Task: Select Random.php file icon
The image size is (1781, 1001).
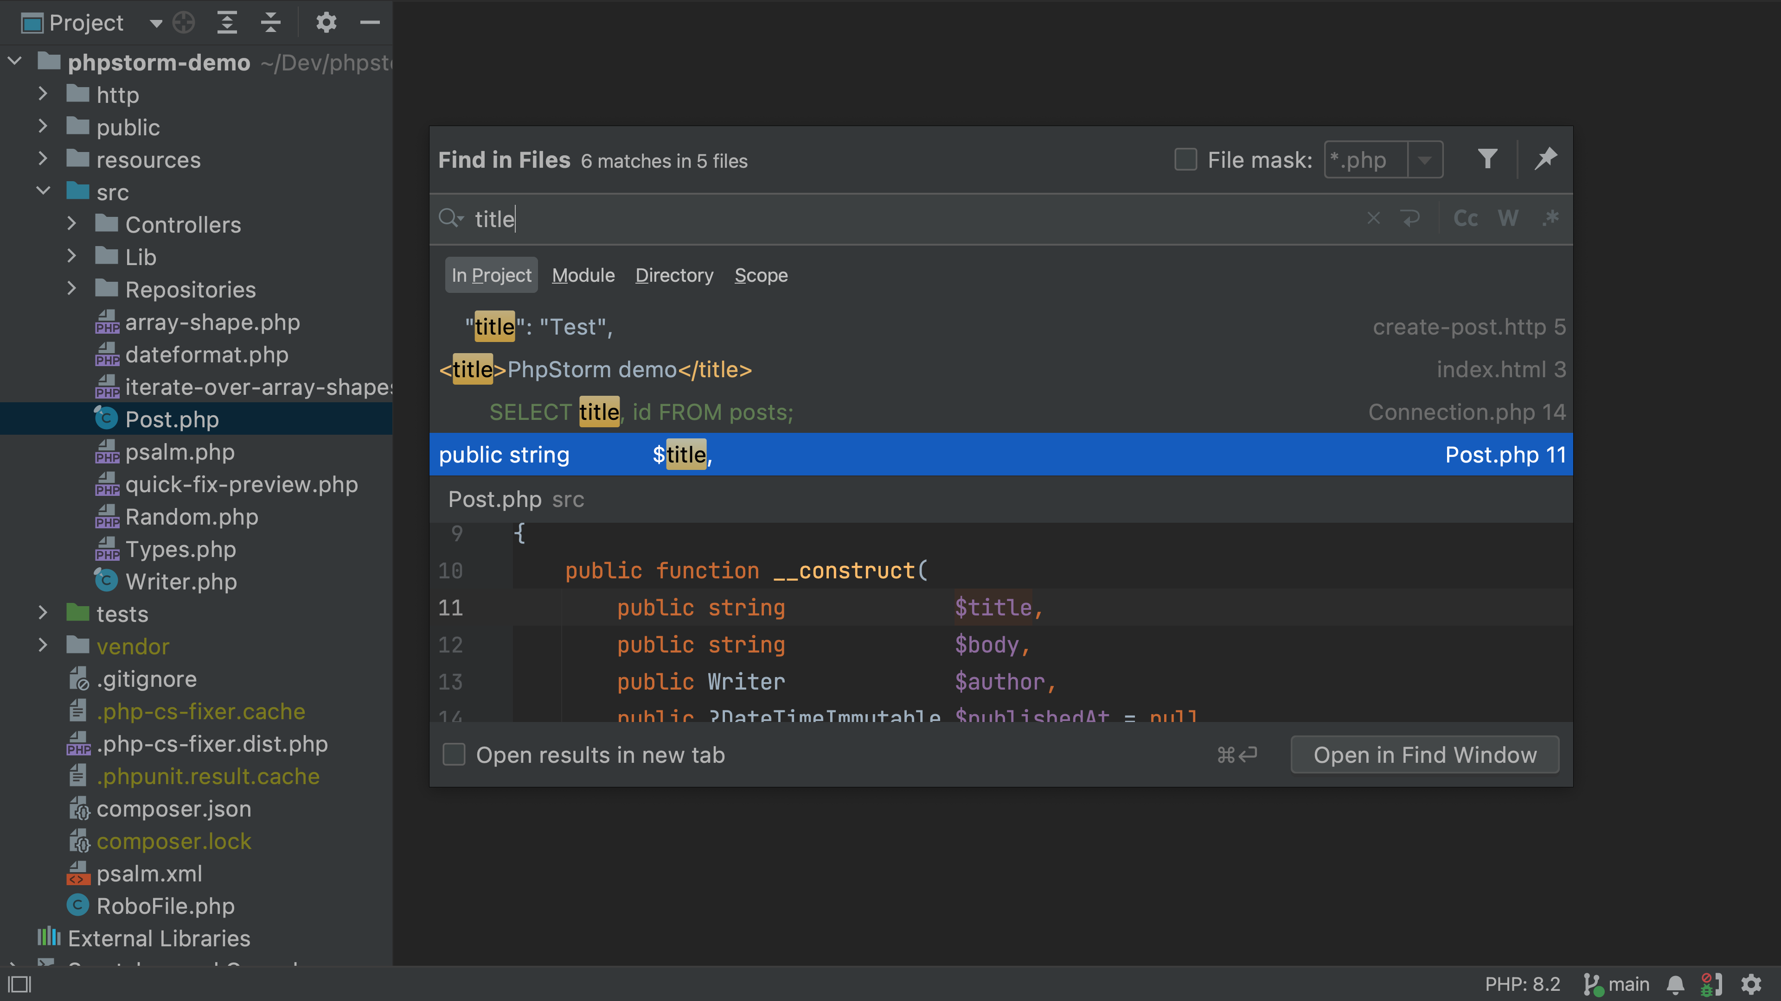Action: click(107, 517)
